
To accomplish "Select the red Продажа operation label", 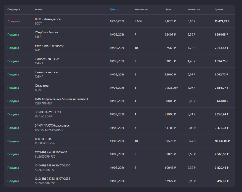I will click(x=14, y=21).
